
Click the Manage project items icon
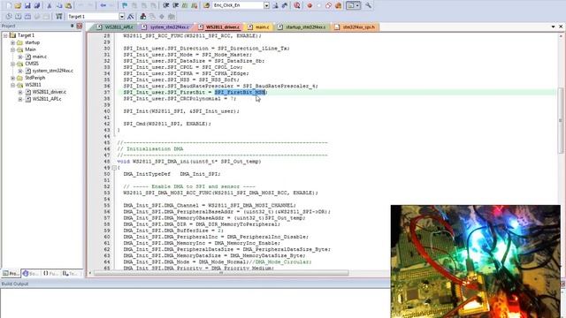point(143,17)
